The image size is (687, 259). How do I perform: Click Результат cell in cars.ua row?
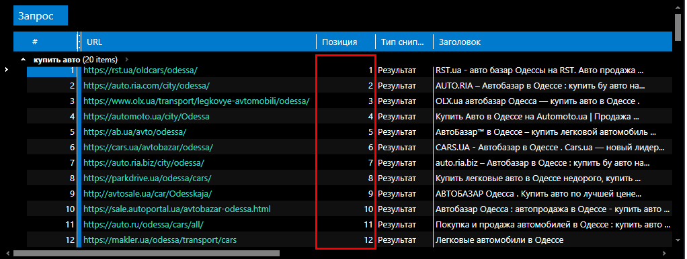coord(397,148)
